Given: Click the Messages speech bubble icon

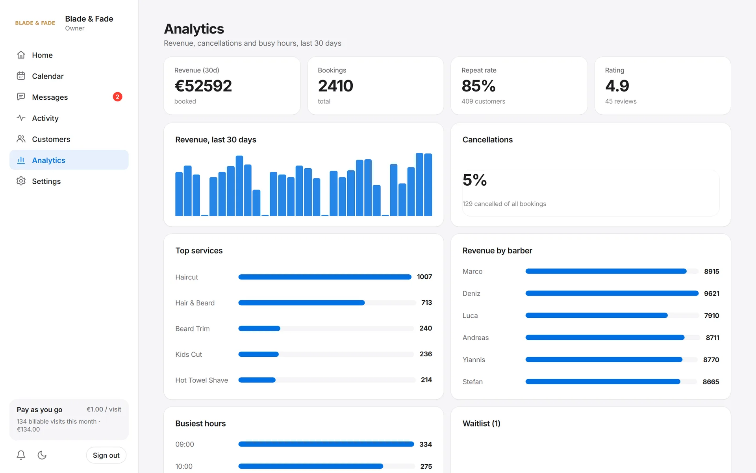Looking at the screenshot, I should [x=21, y=97].
